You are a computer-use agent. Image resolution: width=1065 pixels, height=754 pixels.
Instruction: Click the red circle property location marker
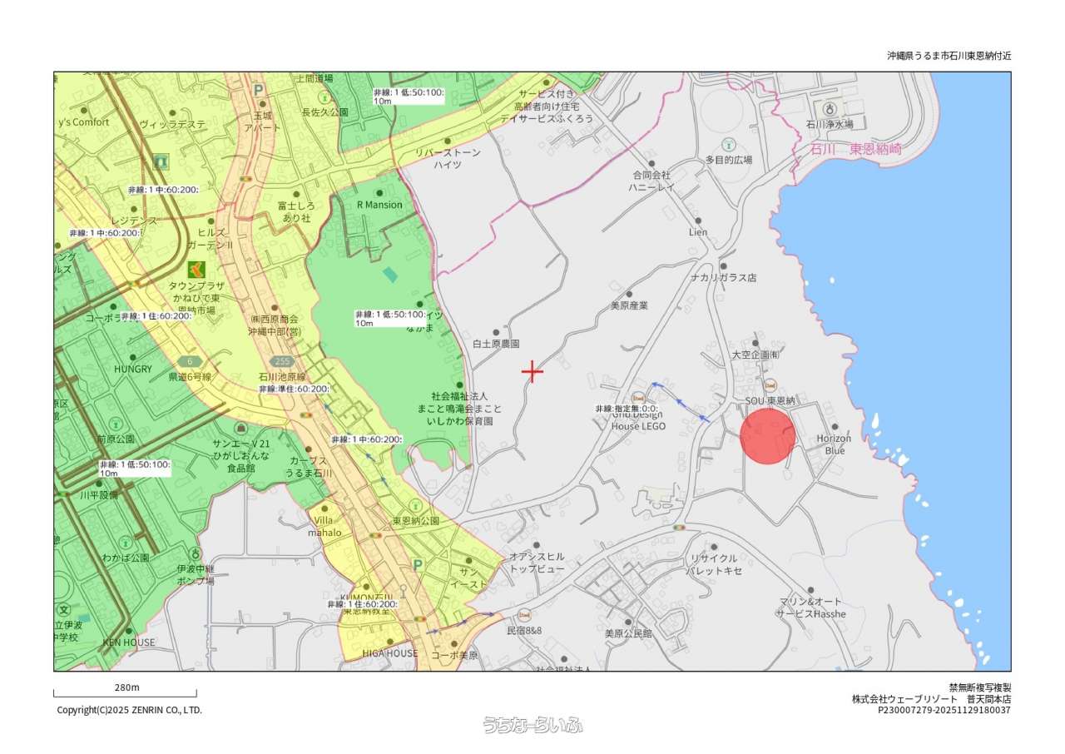[x=767, y=436]
